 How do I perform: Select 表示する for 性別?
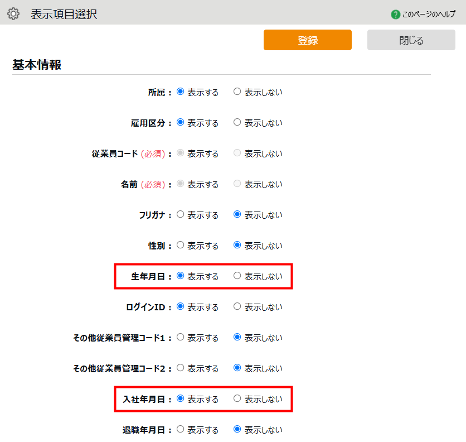pyautogui.click(x=181, y=245)
